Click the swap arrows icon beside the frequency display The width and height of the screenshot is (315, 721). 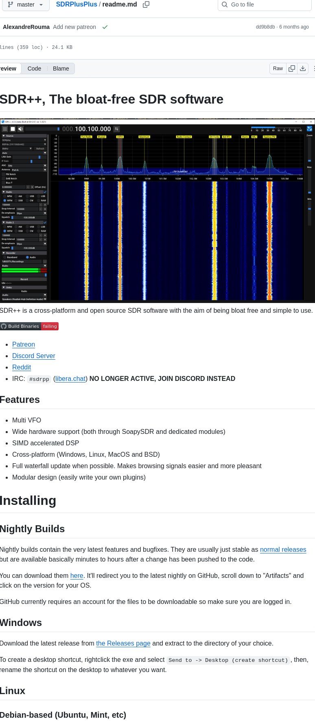point(116,129)
